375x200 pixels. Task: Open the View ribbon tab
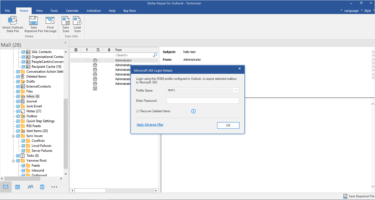[x=39, y=11]
